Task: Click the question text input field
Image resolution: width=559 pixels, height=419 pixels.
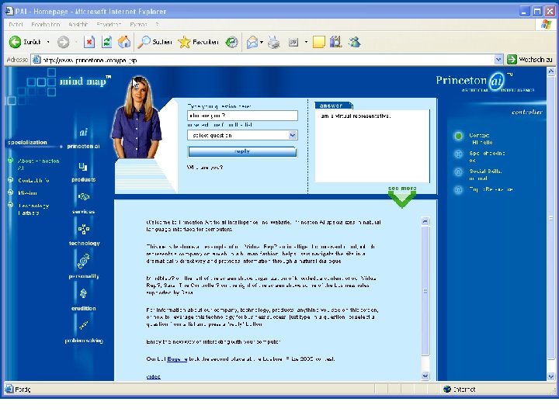Action: click(x=242, y=116)
